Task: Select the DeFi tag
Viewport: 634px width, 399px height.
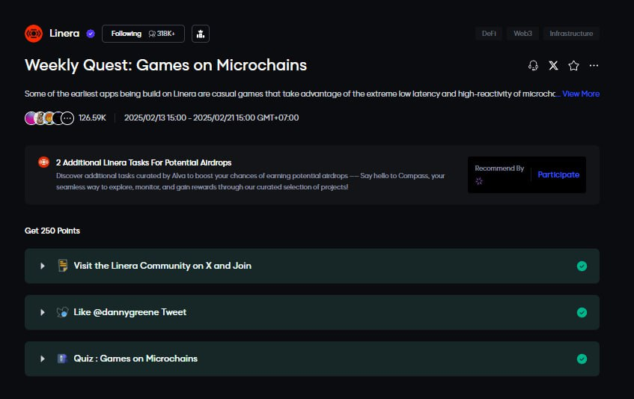Action: (x=489, y=34)
